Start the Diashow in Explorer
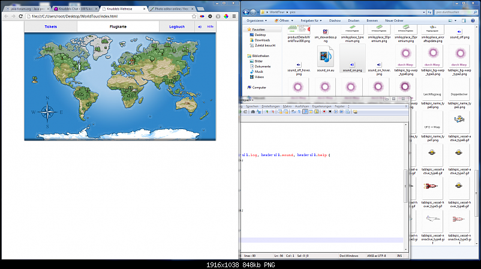This screenshot has width=481, height=269. point(335,20)
